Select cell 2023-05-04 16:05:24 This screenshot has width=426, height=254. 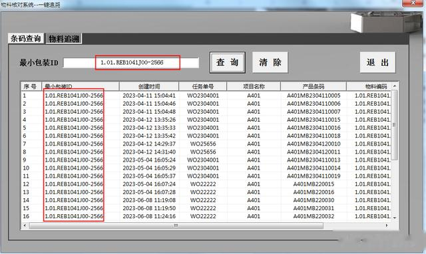(149, 160)
